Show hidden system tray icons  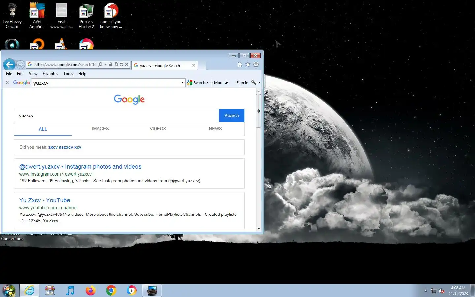pos(426,291)
